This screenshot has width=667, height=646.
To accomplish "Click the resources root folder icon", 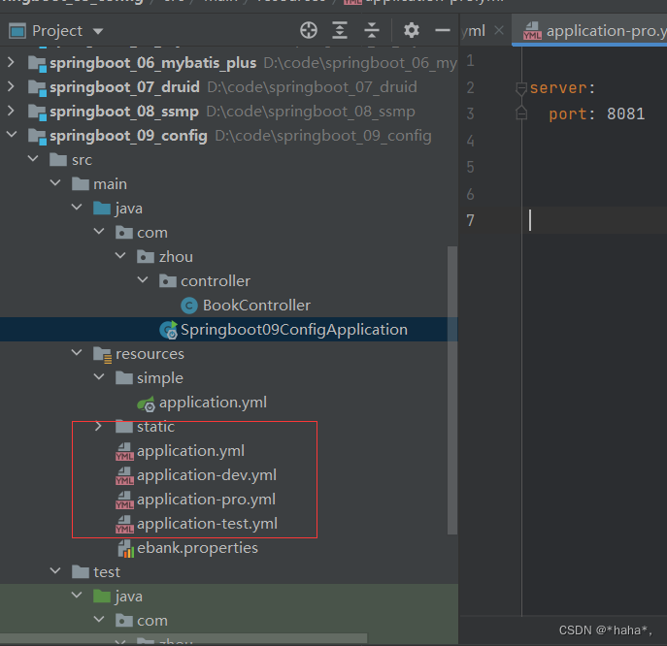I will click(x=103, y=354).
